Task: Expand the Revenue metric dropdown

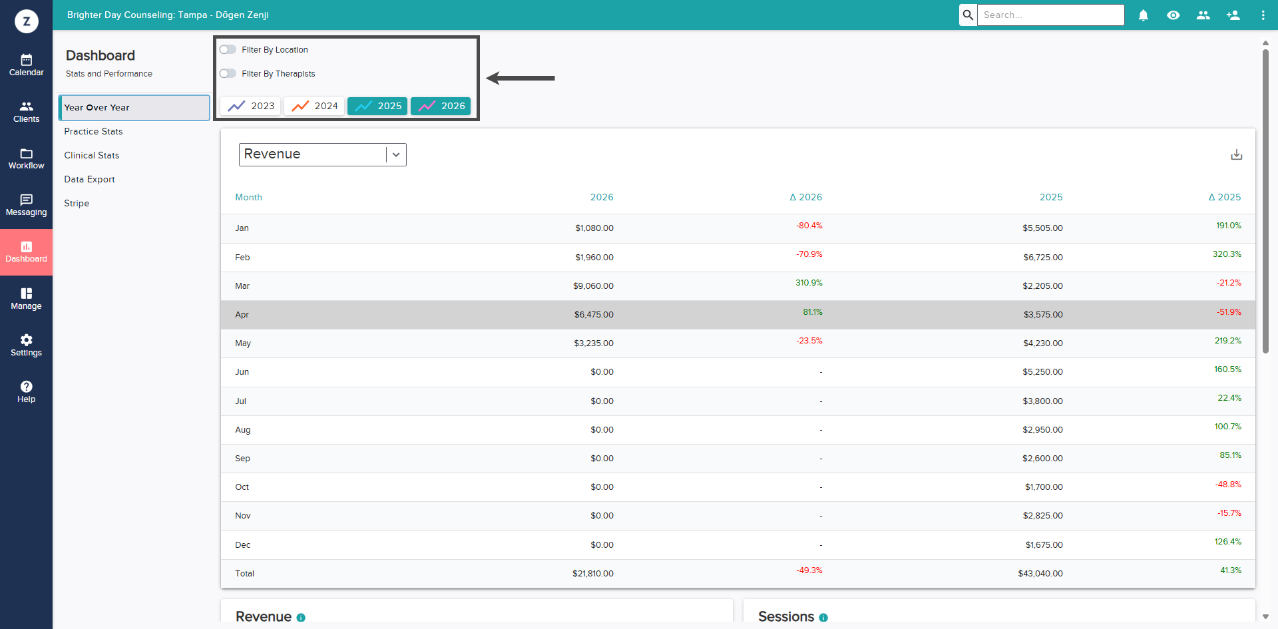Action: click(322, 154)
